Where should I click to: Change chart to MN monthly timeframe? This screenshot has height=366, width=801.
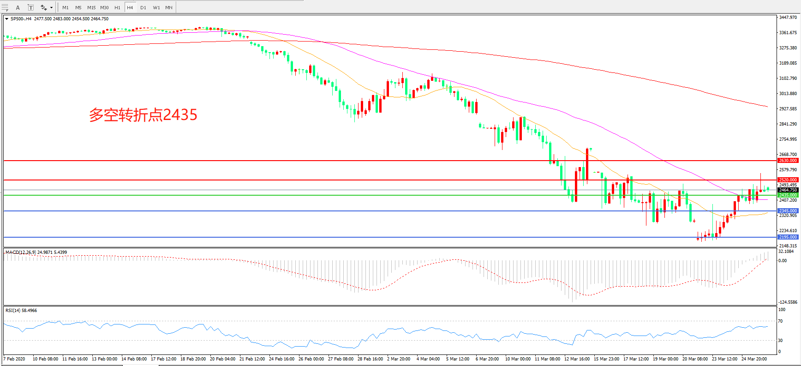tap(169, 7)
